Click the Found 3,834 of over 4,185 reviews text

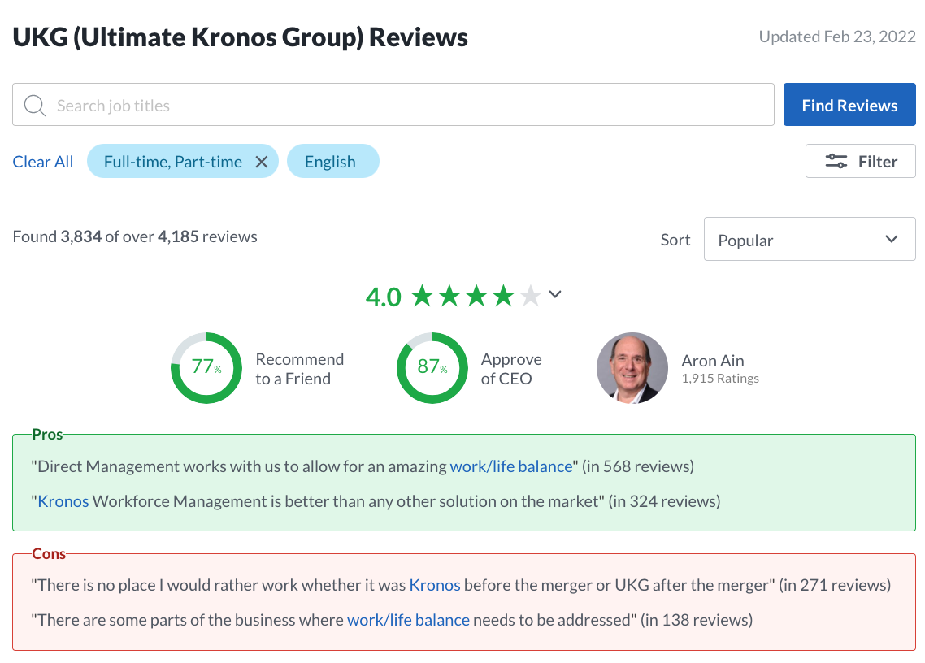click(135, 236)
